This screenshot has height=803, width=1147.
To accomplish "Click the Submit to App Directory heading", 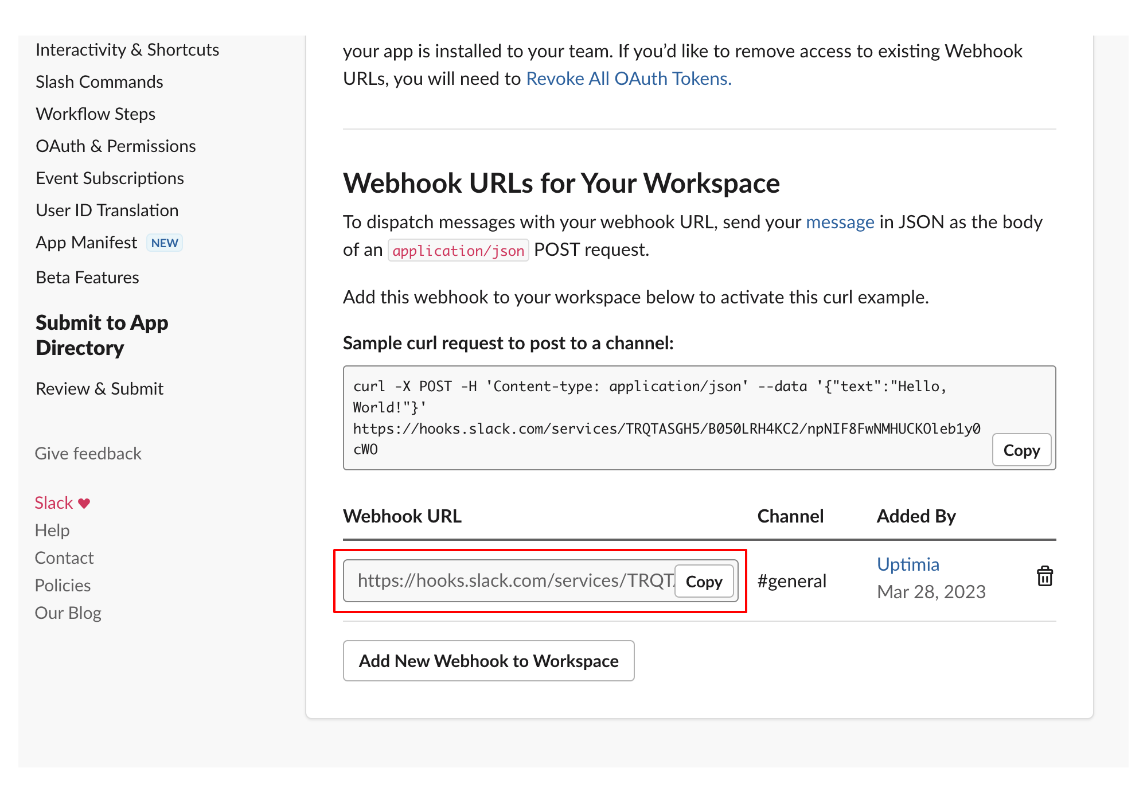I will pos(102,336).
